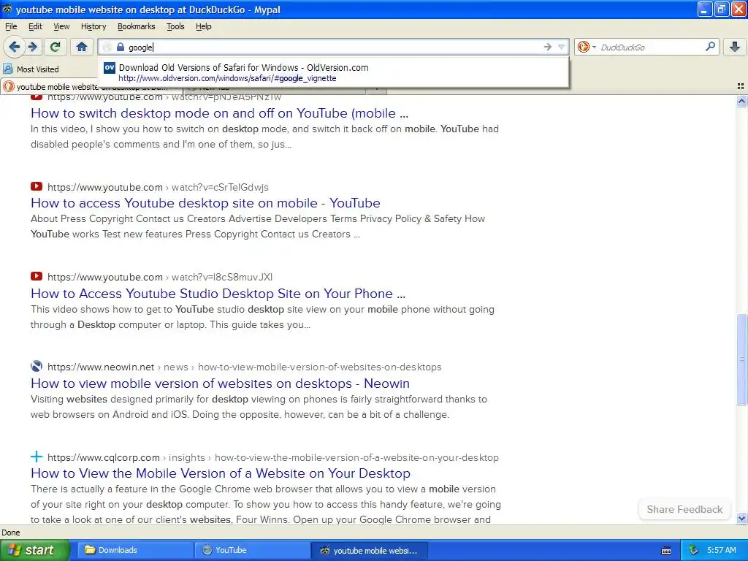Open the Most Visited bookmarks folder

(x=31, y=69)
